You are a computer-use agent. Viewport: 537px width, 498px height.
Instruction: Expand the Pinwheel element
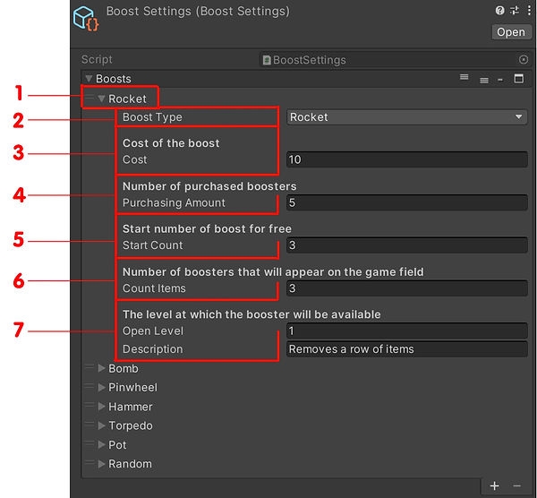102,388
